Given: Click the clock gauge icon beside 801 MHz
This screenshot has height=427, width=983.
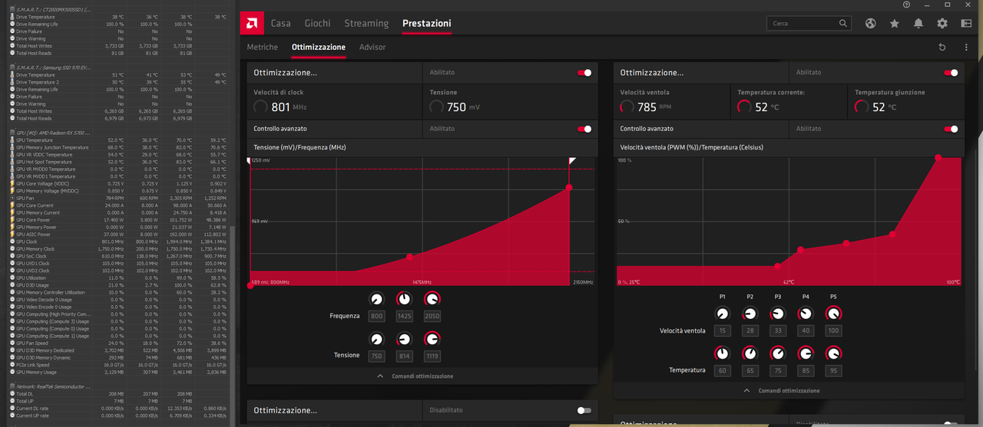Looking at the screenshot, I should click(261, 107).
